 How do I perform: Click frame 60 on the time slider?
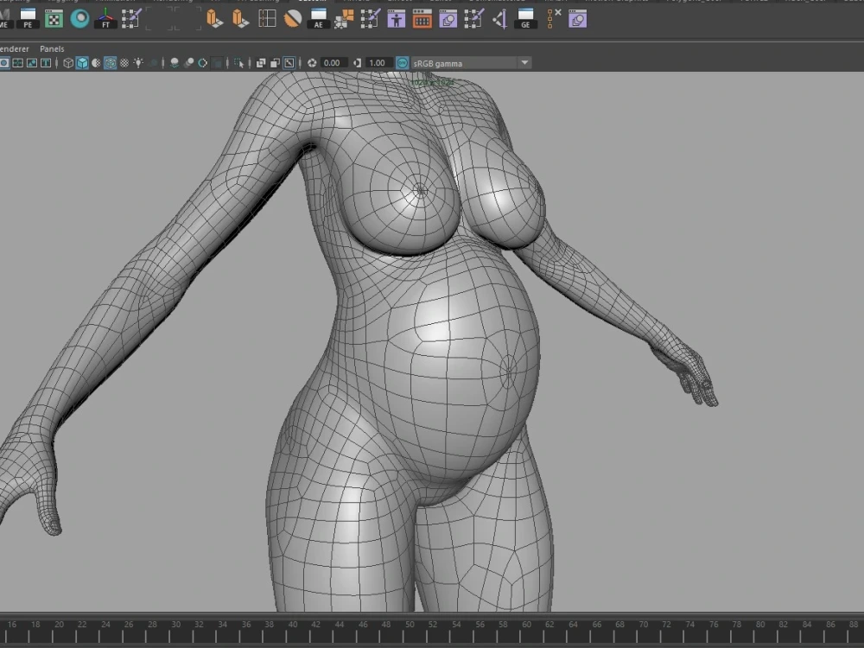pyautogui.click(x=527, y=625)
